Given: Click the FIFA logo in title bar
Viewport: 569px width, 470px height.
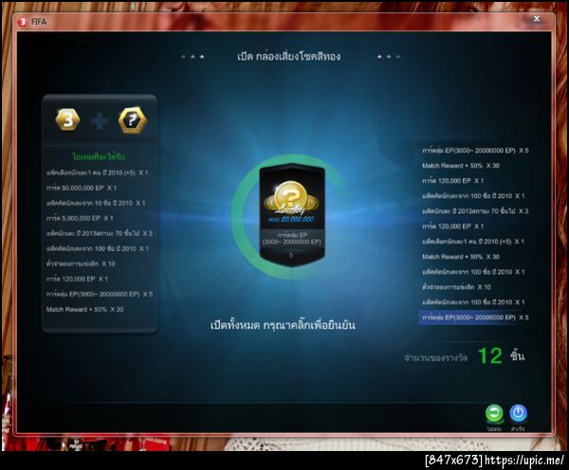Looking at the screenshot, I should point(23,22).
